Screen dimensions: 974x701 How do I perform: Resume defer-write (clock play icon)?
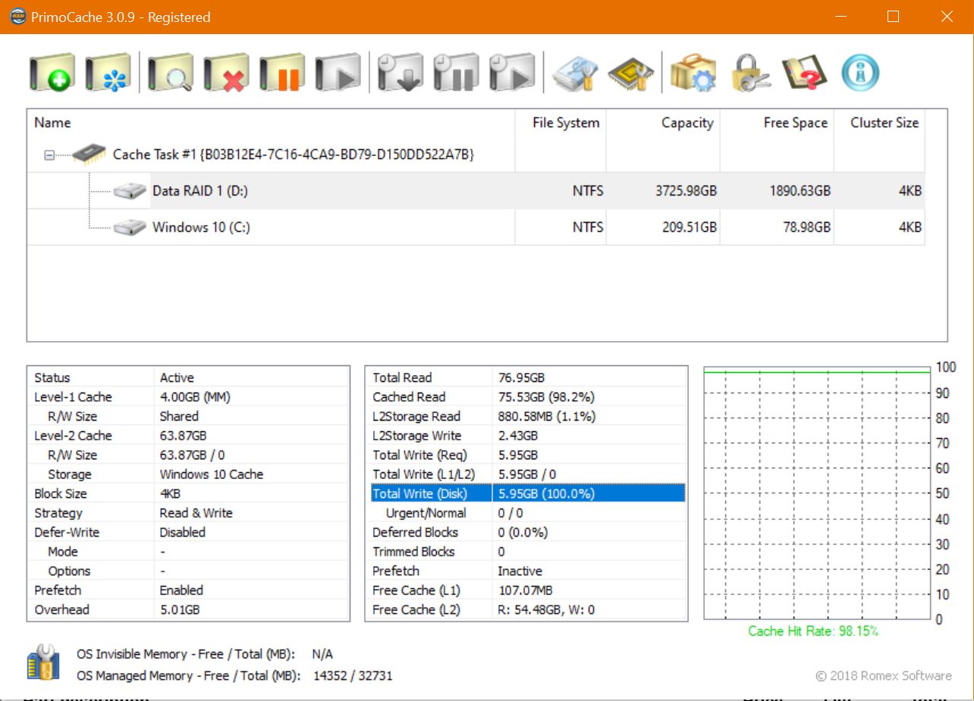pos(512,74)
